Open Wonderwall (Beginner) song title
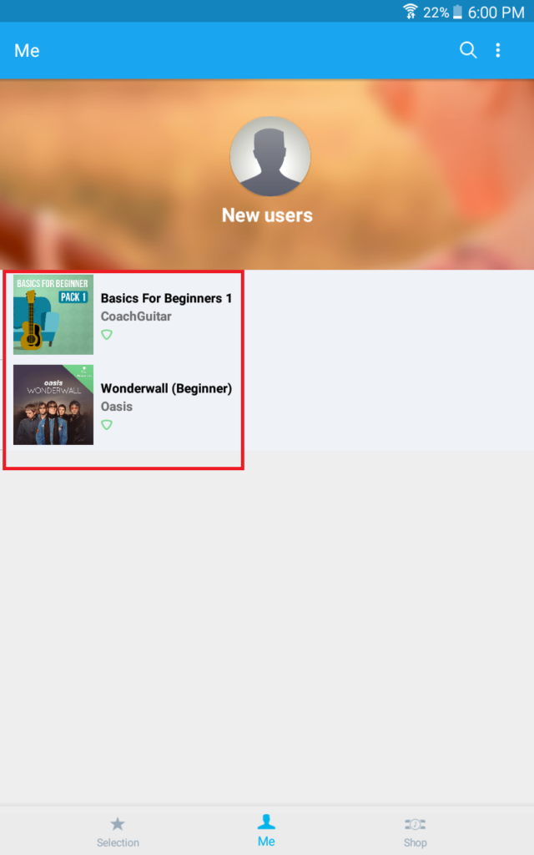534x855 pixels. [x=166, y=388]
